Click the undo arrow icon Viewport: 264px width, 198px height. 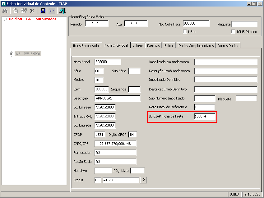pos(52,11)
